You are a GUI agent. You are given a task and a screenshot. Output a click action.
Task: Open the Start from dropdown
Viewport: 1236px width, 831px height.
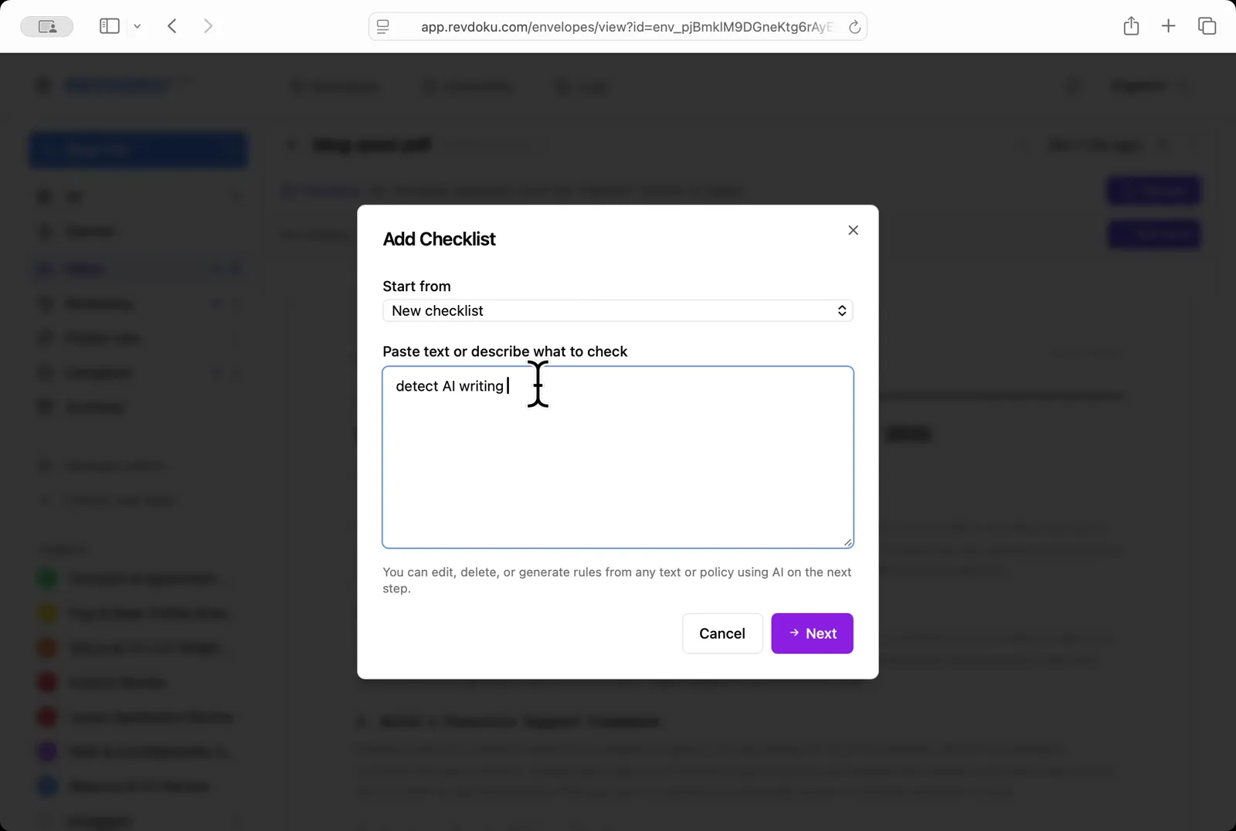tap(616, 310)
